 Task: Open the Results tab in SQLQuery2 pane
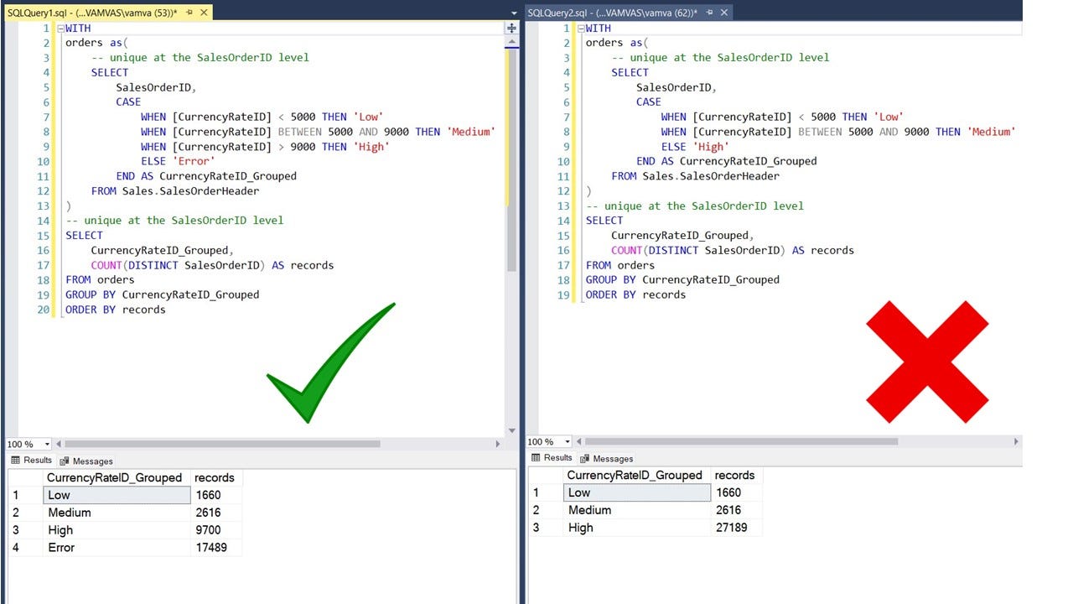pos(552,457)
